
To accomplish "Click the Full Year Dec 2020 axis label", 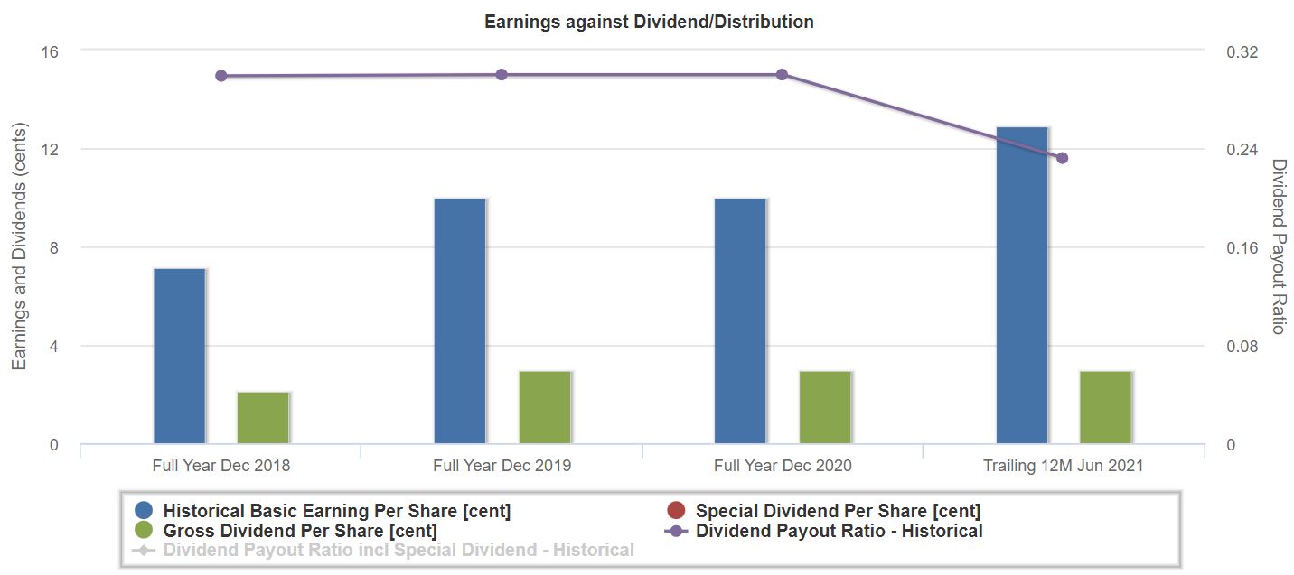I will 783,466.
